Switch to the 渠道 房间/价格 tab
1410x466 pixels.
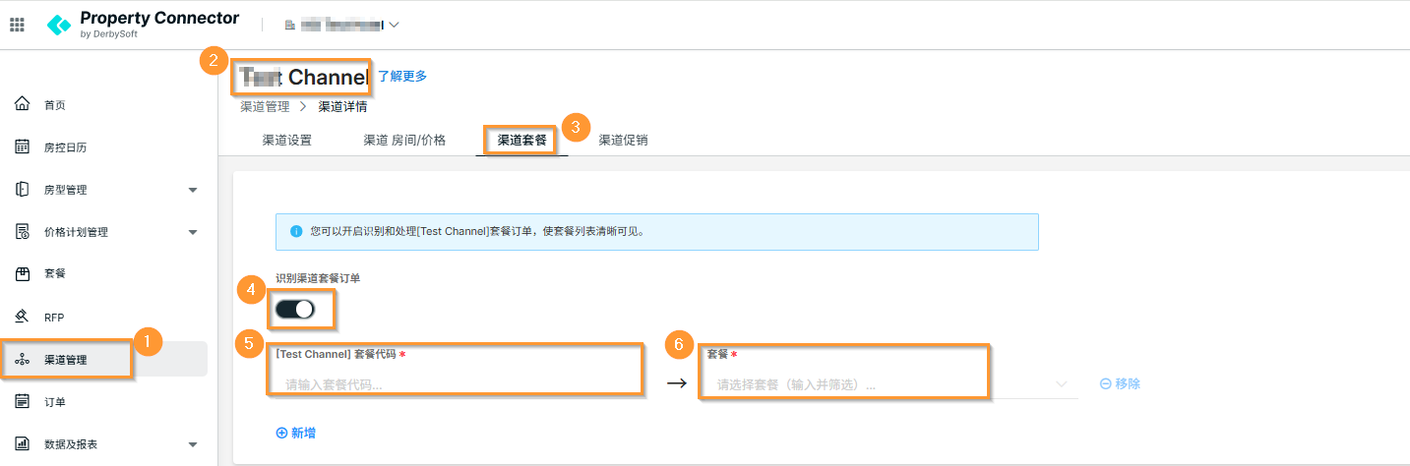click(x=404, y=140)
